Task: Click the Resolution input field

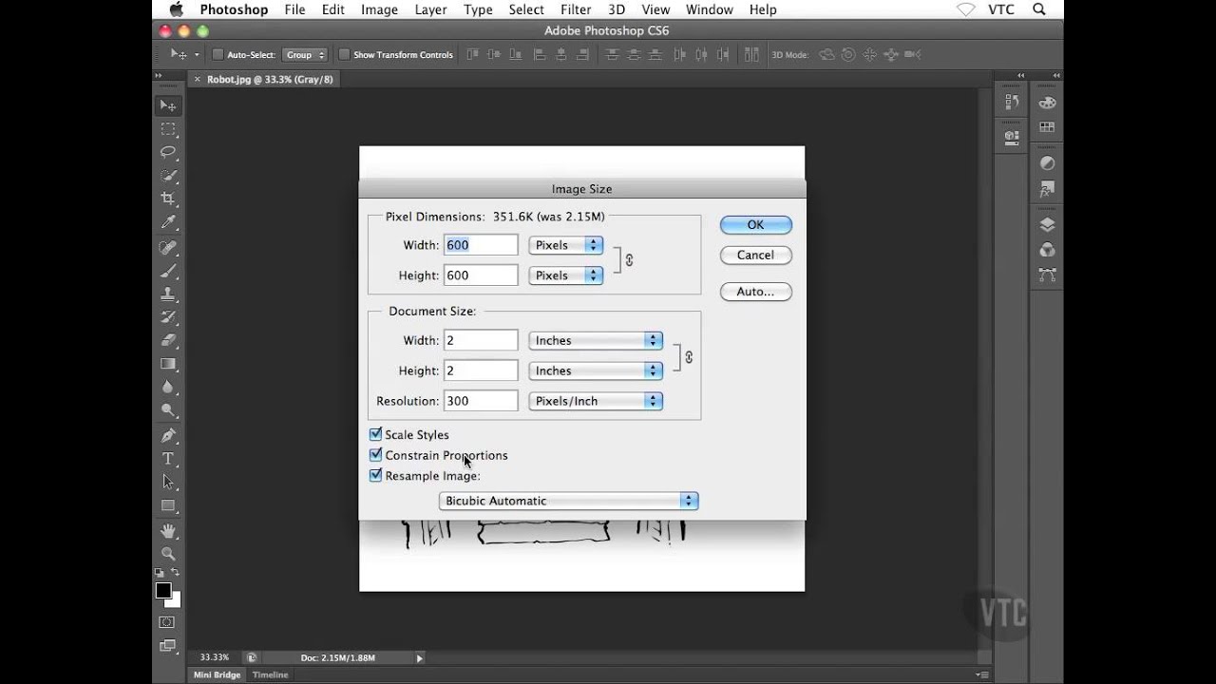Action: [481, 401]
